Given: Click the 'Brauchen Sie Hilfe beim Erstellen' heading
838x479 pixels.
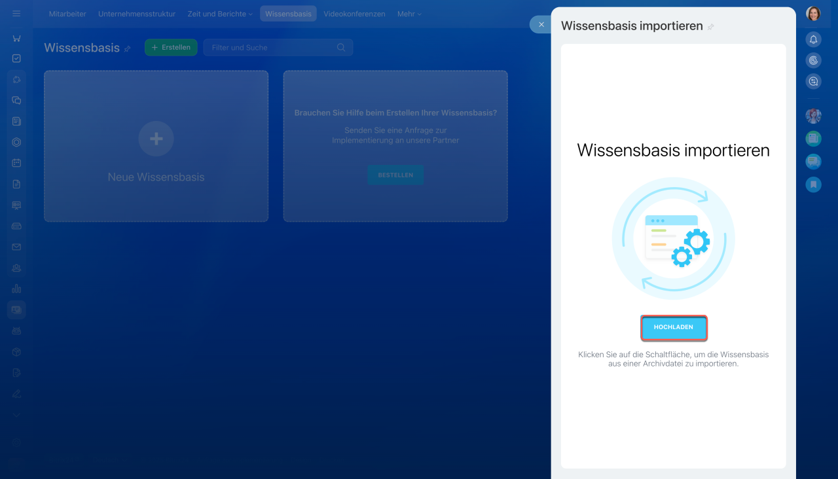Looking at the screenshot, I should (395, 113).
